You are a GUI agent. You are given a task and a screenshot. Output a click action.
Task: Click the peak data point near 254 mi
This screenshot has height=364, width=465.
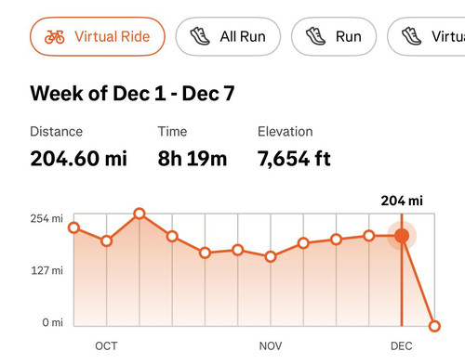139,214
